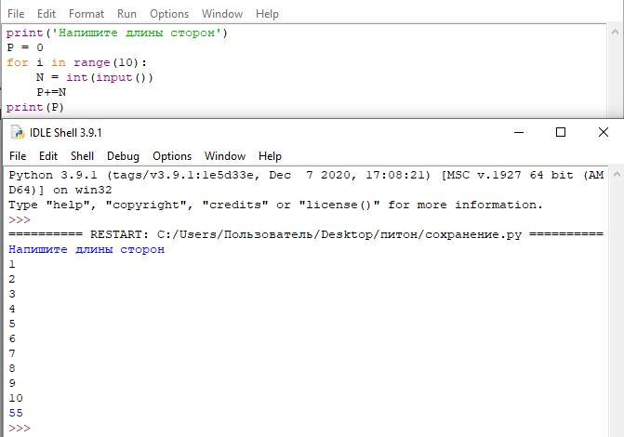Place cursor at the last >>> shell prompt

[x=20, y=429]
